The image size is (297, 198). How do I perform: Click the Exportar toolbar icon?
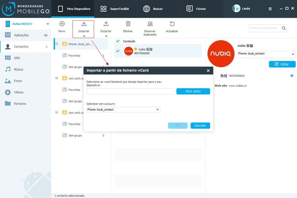coord(106,24)
